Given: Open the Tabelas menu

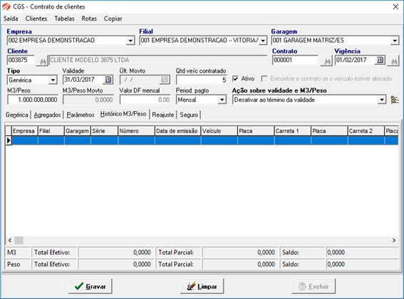Looking at the screenshot, I should coord(64,19).
